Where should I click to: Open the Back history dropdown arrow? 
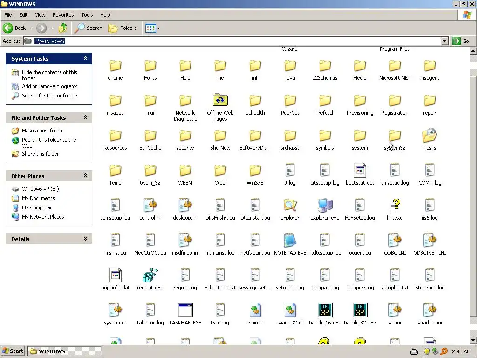[x=31, y=28]
